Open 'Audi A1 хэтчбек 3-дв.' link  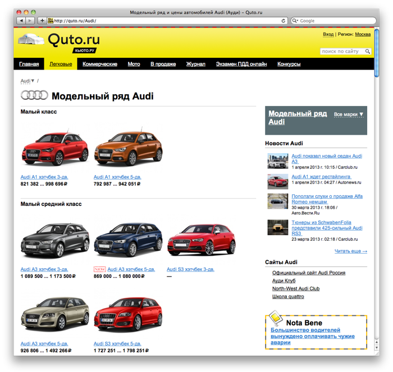point(44,177)
